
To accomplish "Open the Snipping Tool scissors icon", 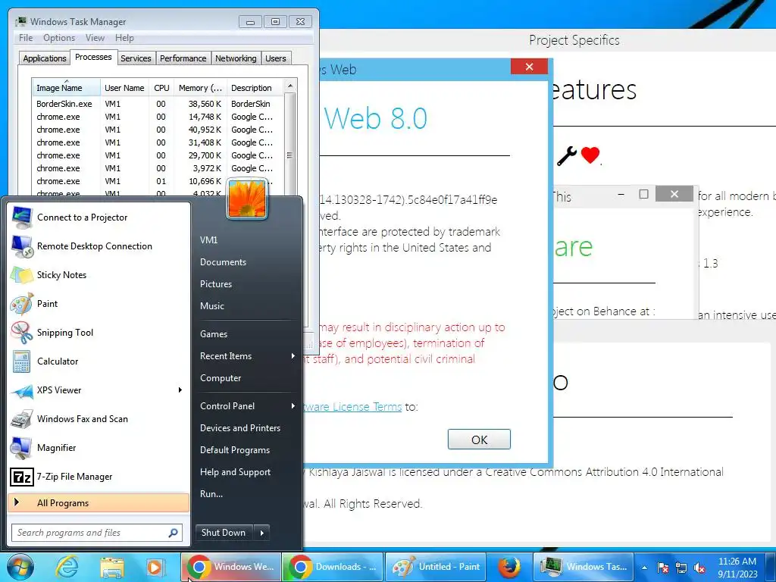I will [x=22, y=333].
